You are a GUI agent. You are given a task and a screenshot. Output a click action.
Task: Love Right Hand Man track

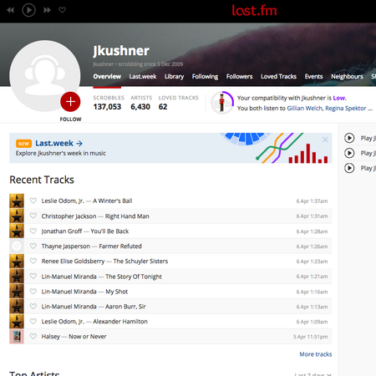(33, 216)
